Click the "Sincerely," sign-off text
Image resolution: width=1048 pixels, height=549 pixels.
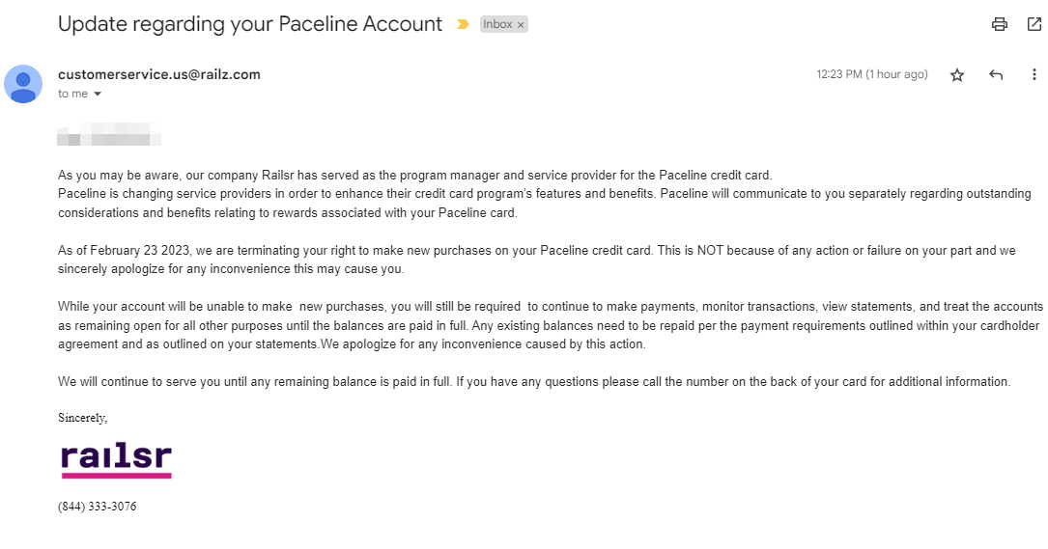pyautogui.click(x=83, y=418)
